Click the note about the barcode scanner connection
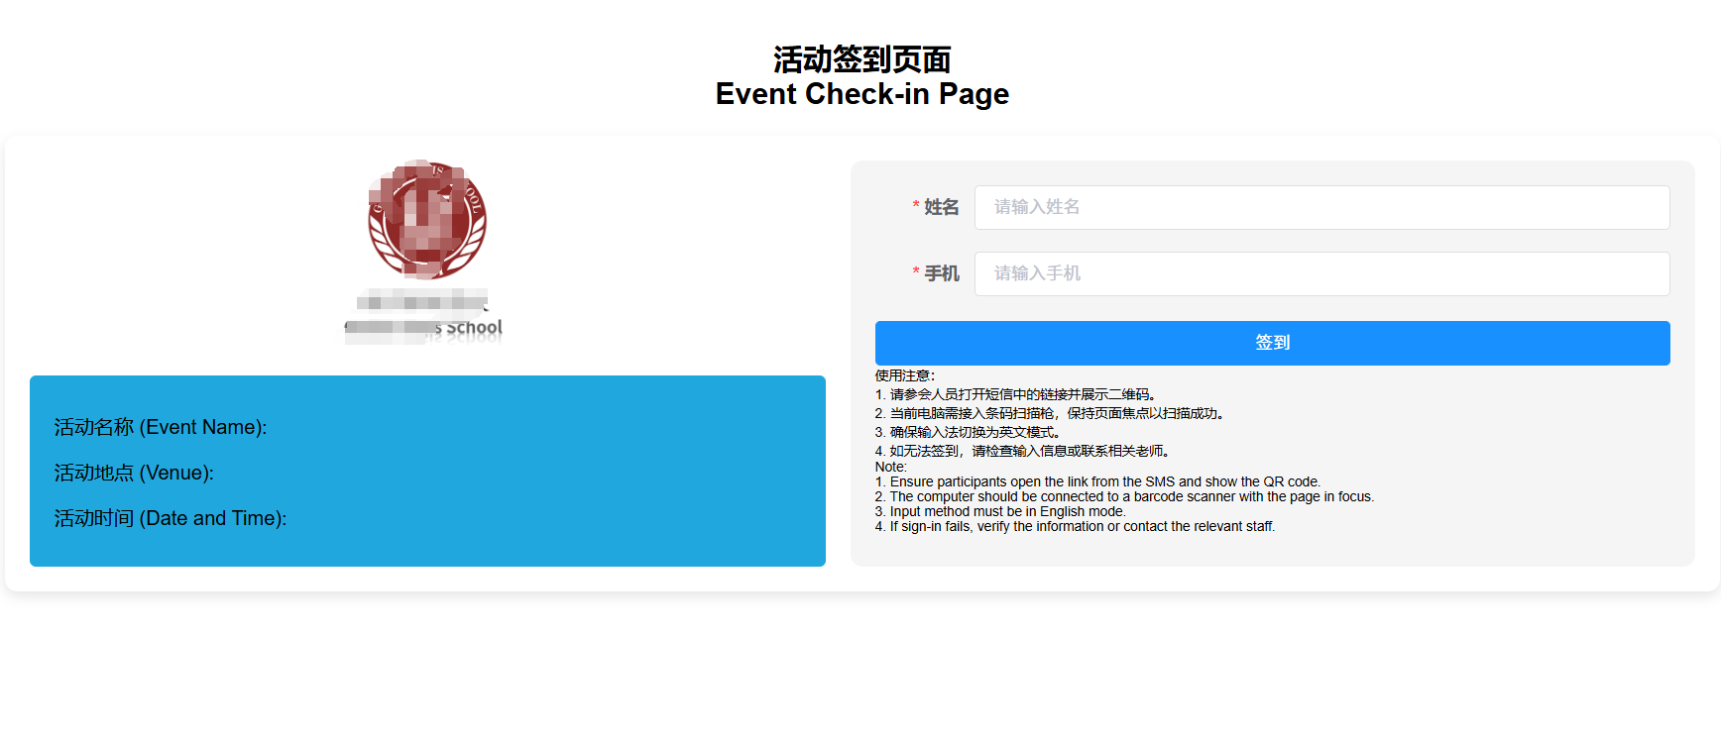 [x=1124, y=496]
